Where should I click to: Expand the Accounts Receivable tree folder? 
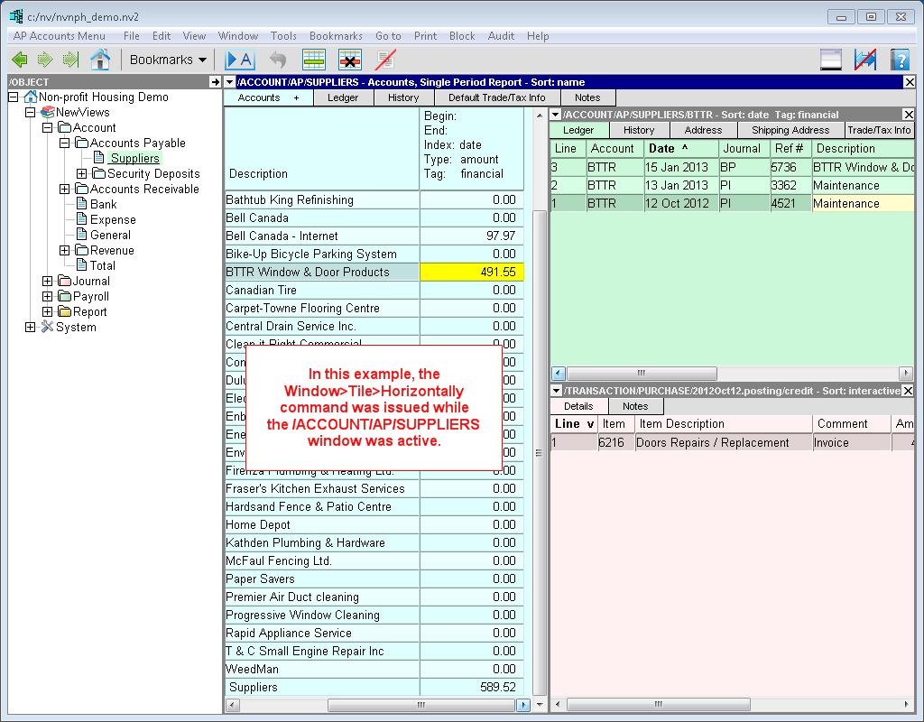point(65,190)
